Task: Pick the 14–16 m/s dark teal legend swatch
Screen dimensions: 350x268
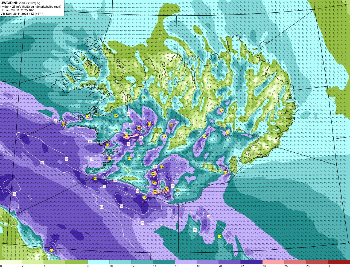Action: click(164, 262)
